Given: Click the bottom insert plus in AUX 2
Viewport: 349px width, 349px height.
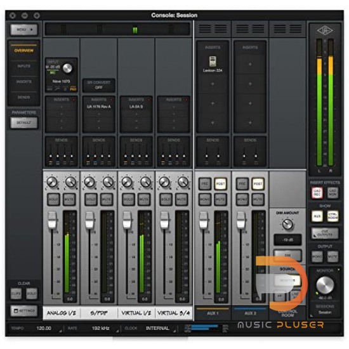Looking at the screenshot, I should (250, 123).
